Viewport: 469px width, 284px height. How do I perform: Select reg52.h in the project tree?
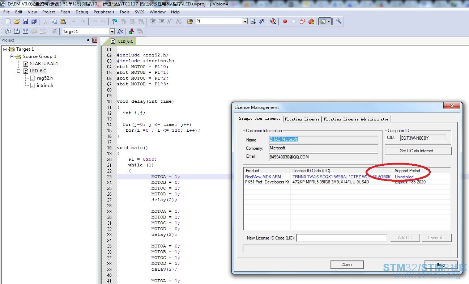[x=44, y=78]
